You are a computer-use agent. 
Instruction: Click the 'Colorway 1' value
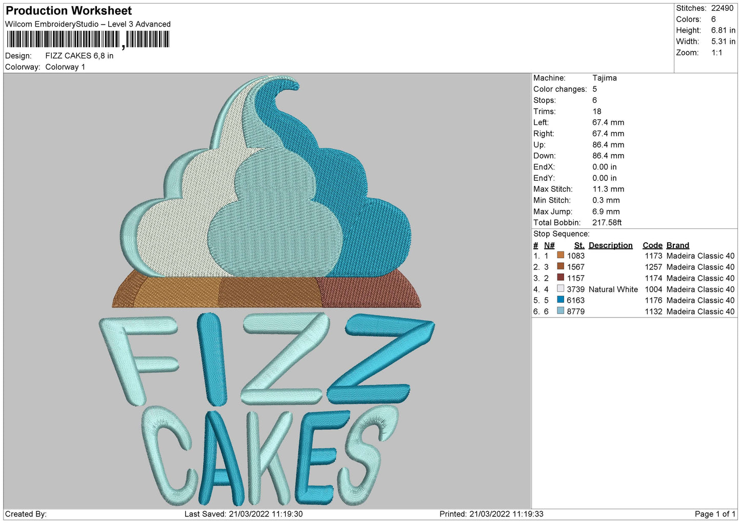point(65,67)
